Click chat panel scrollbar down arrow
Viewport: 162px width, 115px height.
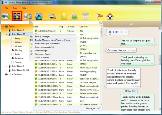[159, 109]
